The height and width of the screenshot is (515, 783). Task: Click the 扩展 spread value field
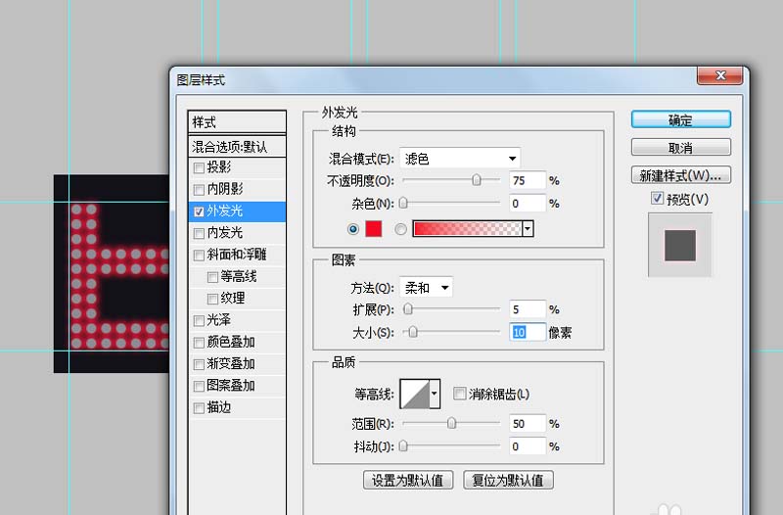click(x=528, y=309)
